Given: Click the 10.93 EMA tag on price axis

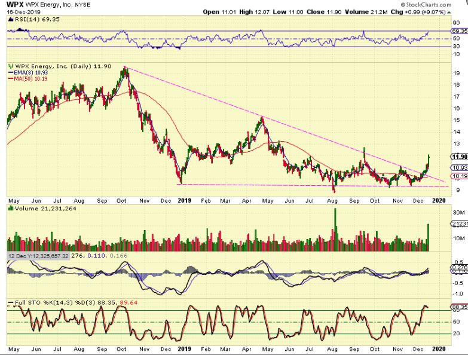Looking at the screenshot, I should click(x=460, y=168).
